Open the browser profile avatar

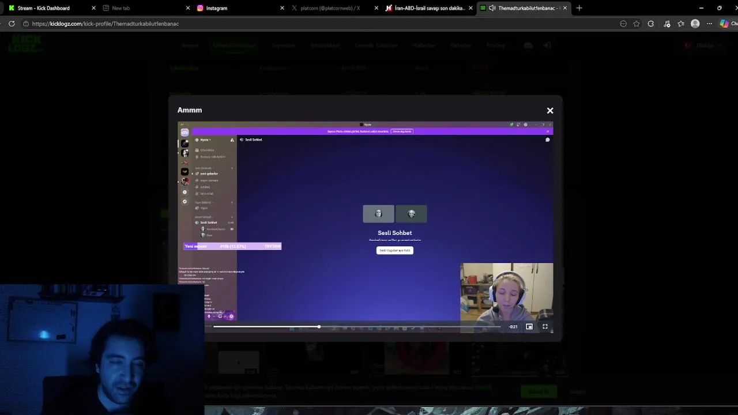695,24
